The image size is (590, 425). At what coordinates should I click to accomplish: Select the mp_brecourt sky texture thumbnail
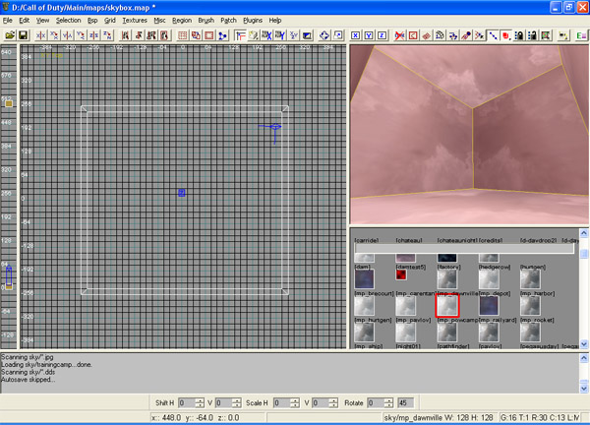(364, 305)
